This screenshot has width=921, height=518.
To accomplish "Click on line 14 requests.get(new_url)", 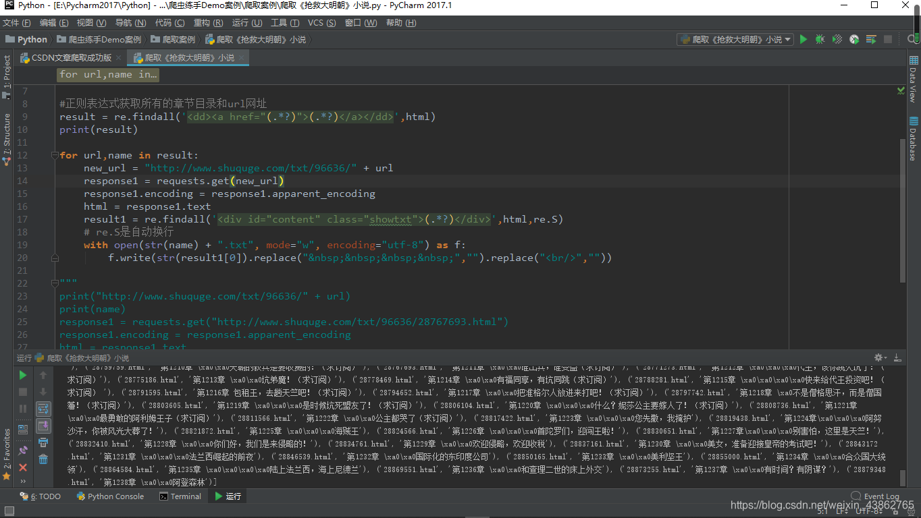I will coord(221,181).
